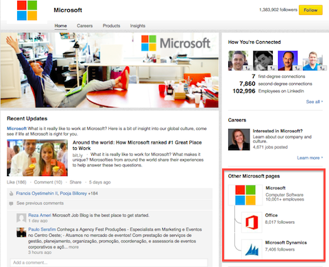
Task: Open the first connection profile photo
Action: tap(238, 60)
